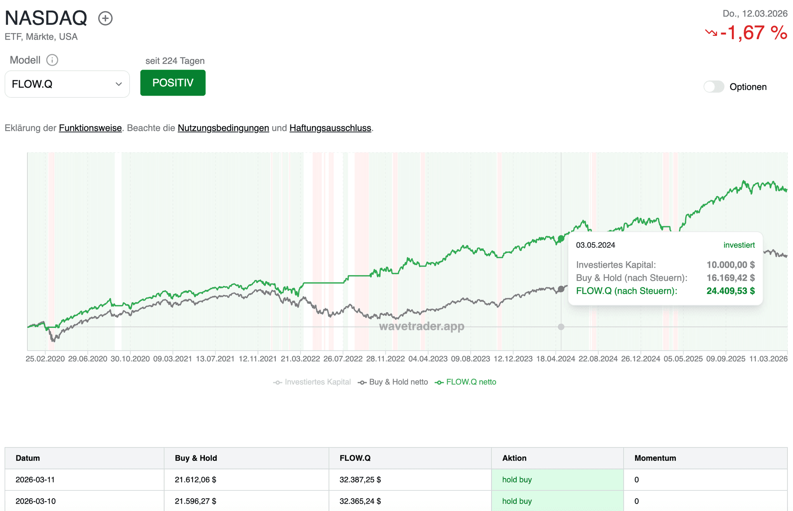
Task: Click the hold buy action for 2026-03-11
Action: coord(517,480)
